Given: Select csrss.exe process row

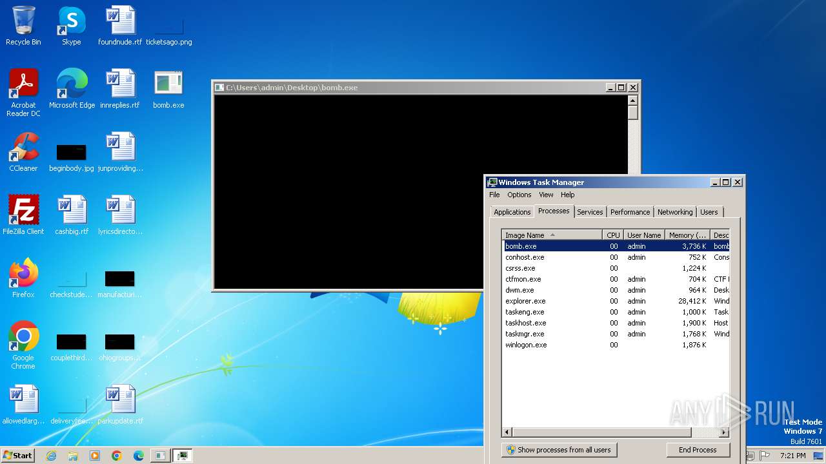Looking at the screenshot, I should [x=616, y=268].
